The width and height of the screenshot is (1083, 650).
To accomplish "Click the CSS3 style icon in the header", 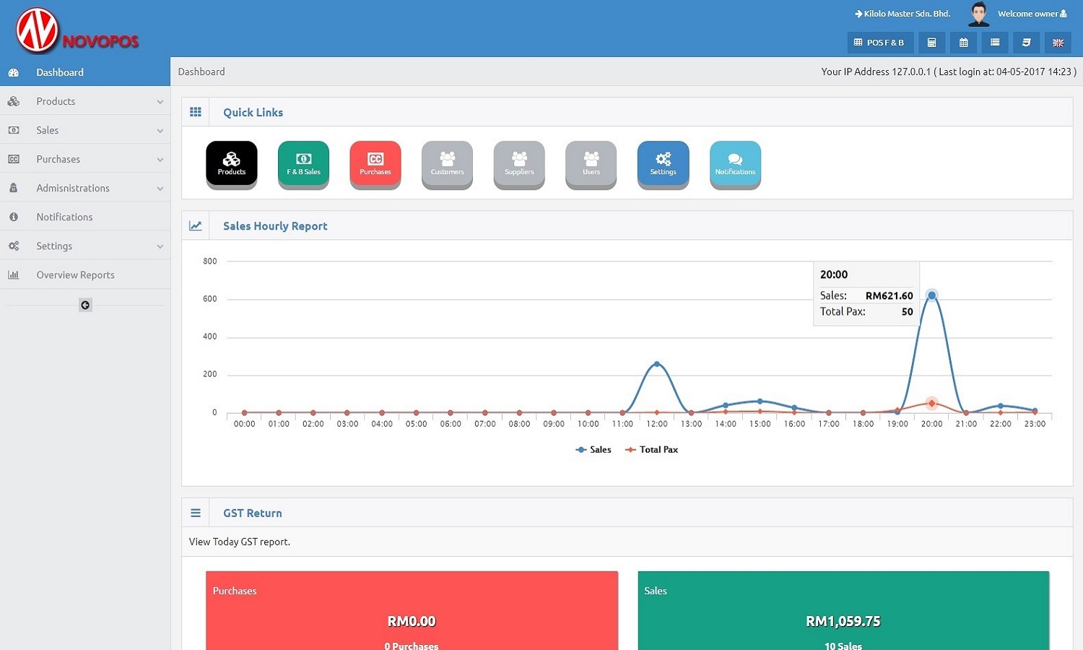I will [x=1026, y=43].
